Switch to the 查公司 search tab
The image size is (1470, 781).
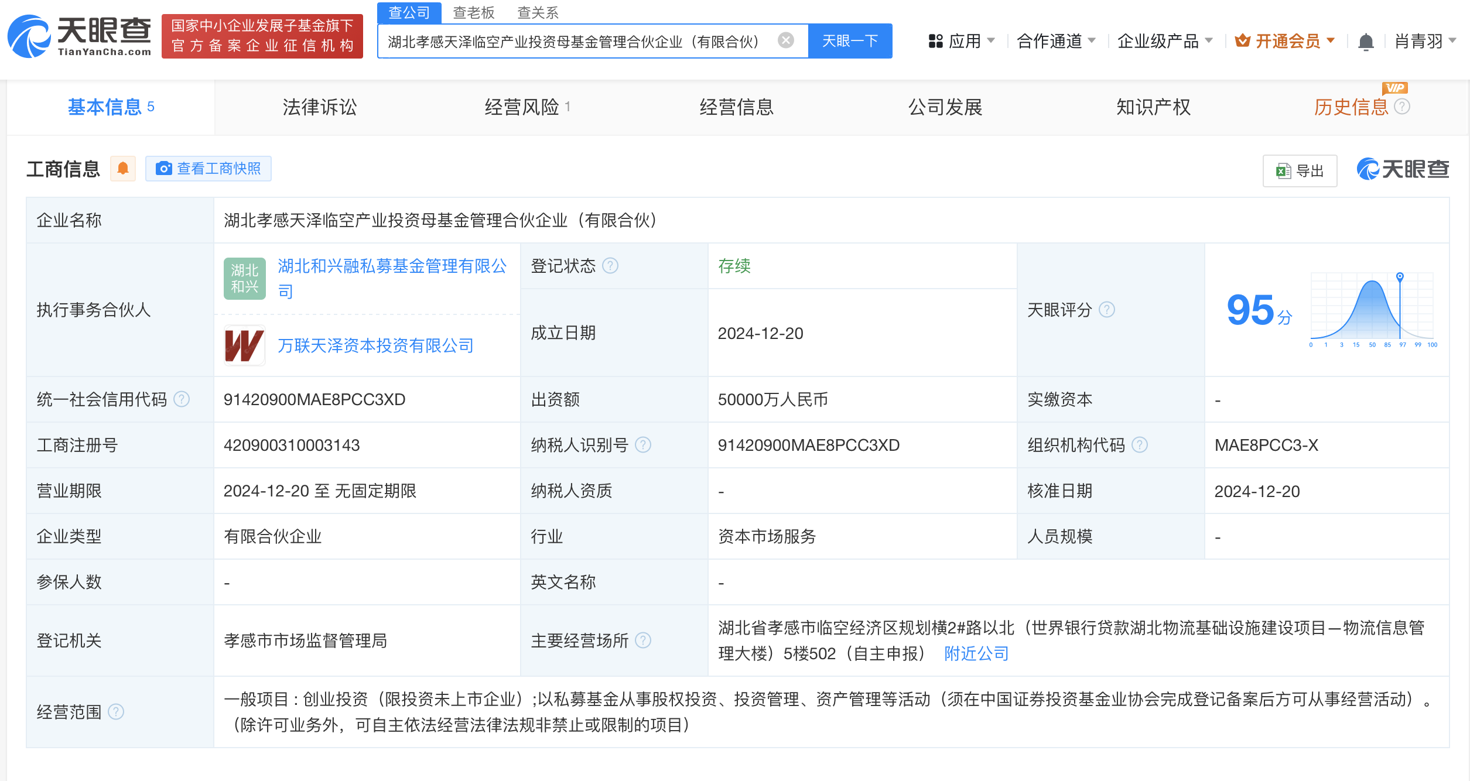click(x=409, y=12)
